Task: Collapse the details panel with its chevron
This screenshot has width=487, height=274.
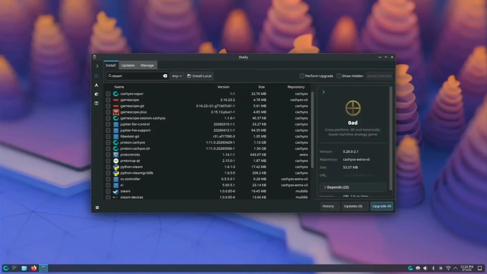Action: (324, 92)
